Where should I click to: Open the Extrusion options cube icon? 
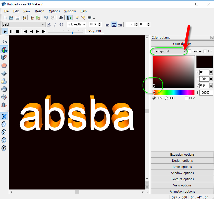pyautogui.click(x=4, y=57)
